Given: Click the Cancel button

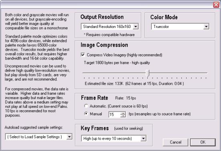Looking at the screenshot, I should [175, 142].
